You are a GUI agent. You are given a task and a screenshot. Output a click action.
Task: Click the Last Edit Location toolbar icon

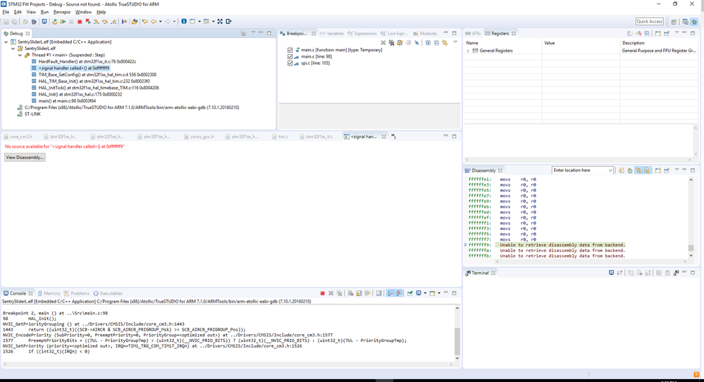(x=145, y=22)
